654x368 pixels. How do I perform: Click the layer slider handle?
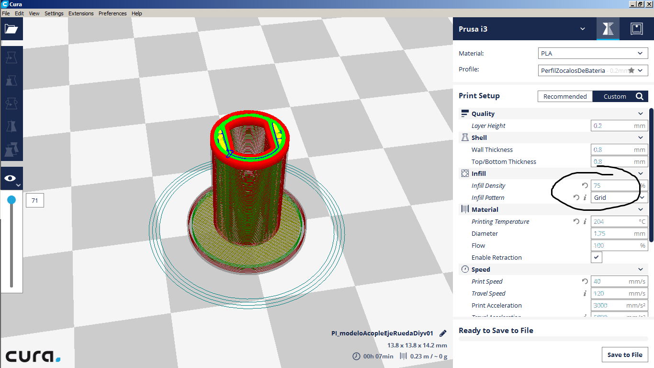pos(11,200)
